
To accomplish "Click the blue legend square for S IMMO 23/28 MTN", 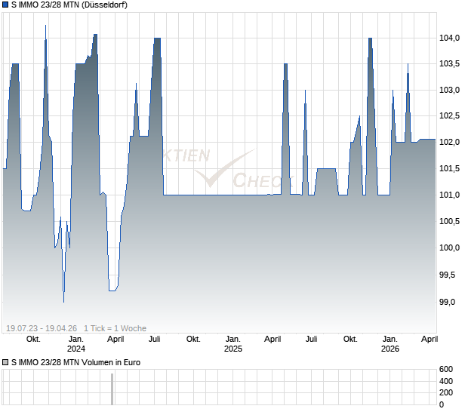I will coord(5,5).
